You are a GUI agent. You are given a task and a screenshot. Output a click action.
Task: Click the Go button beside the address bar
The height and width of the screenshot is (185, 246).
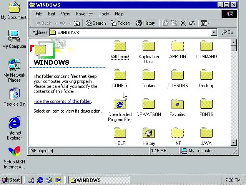[227, 32]
